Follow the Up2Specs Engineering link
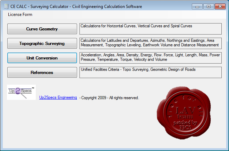The width and height of the screenshot is (229, 151). [x=58, y=97]
